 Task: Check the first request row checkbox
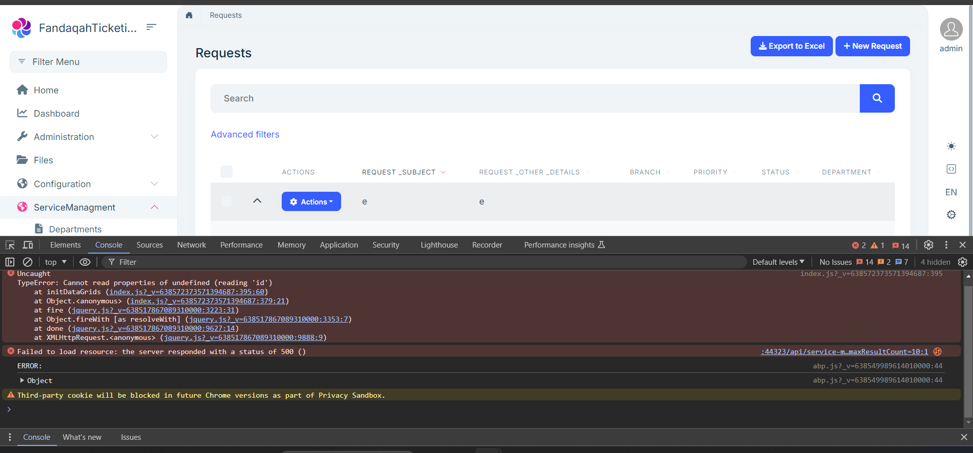[x=227, y=201]
